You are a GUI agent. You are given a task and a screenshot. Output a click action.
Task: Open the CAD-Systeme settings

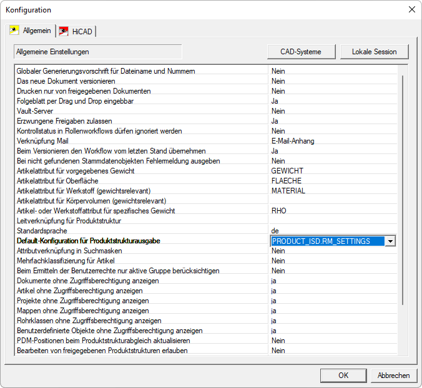coord(301,52)
